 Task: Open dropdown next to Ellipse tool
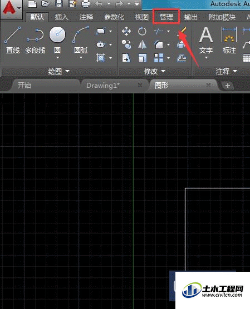coord(111,44)
